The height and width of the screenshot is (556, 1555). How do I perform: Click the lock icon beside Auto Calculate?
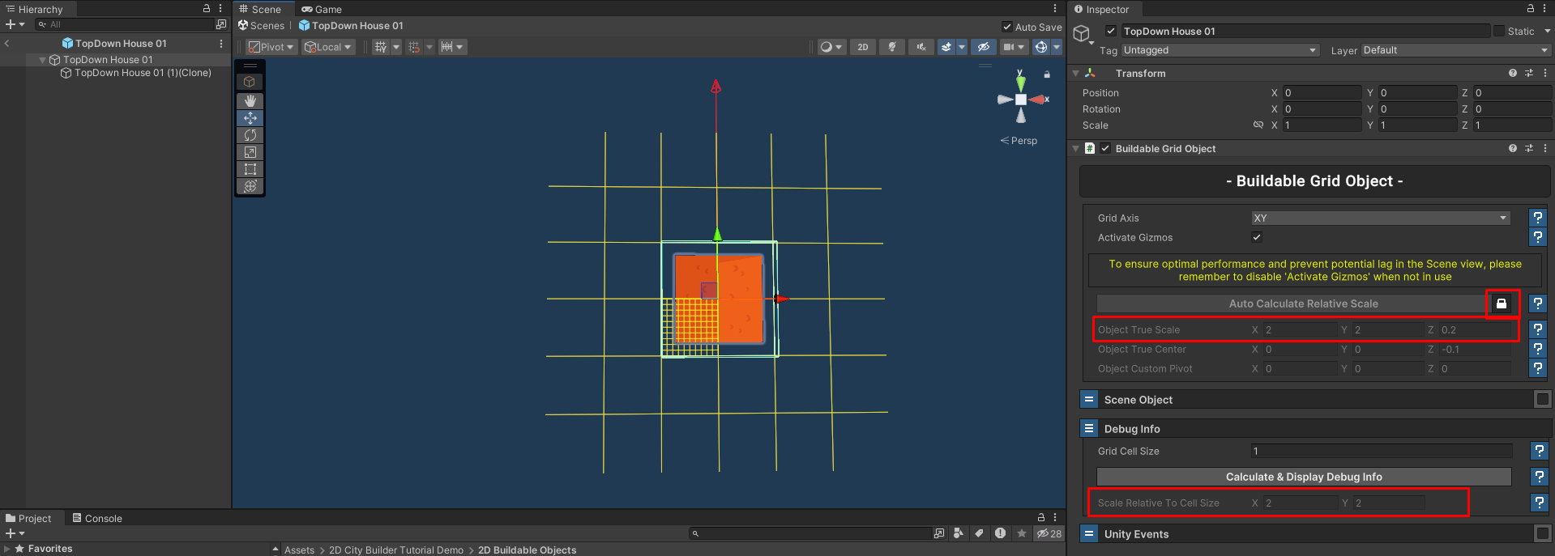tap(1502, 303)
